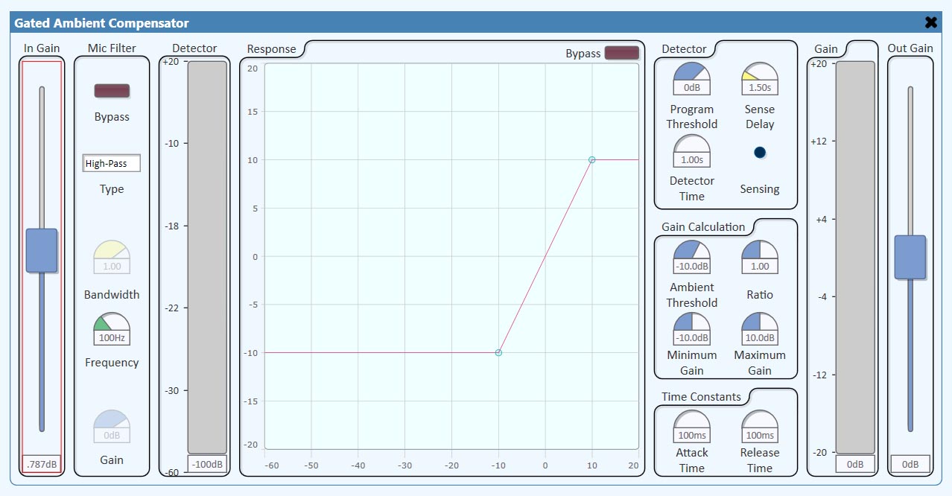Click the In Gain slider handle
The width and height of the screenshot is (952, 496).
(x=42, y=250)
